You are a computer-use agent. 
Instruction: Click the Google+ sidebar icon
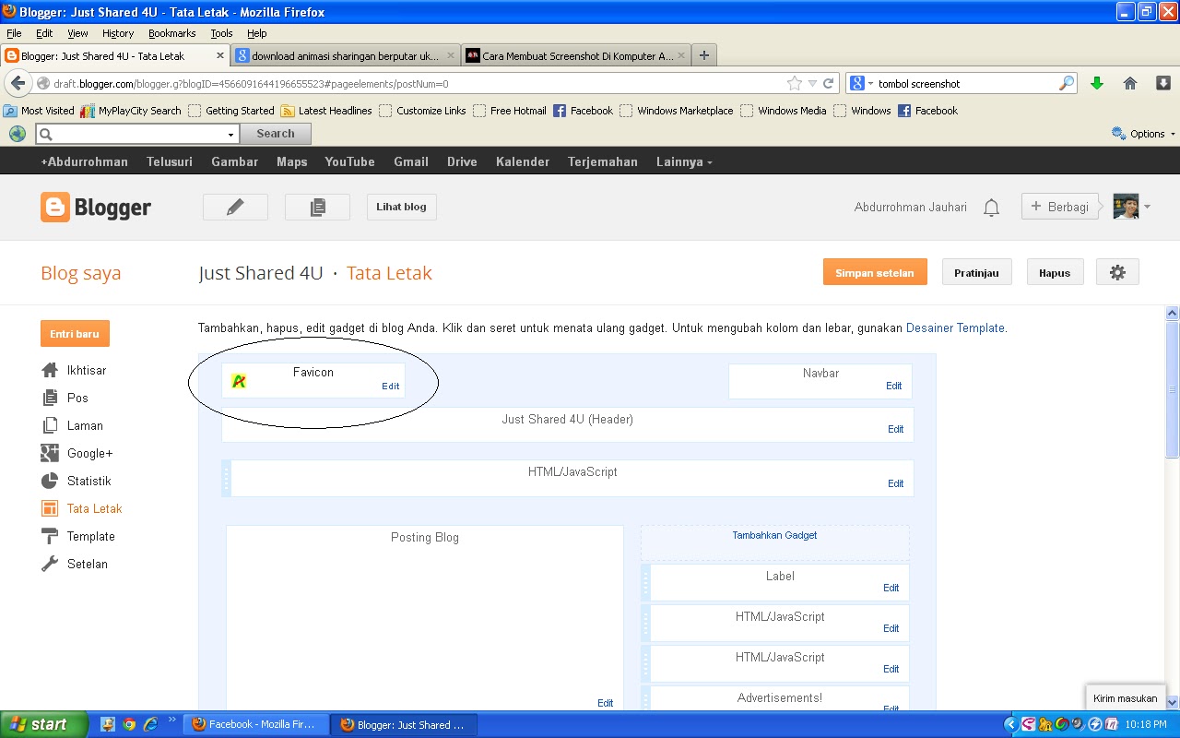(x=50, y=453)
